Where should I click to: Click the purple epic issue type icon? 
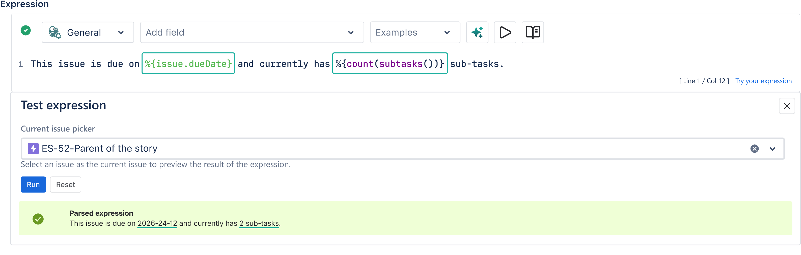point(33,148)
